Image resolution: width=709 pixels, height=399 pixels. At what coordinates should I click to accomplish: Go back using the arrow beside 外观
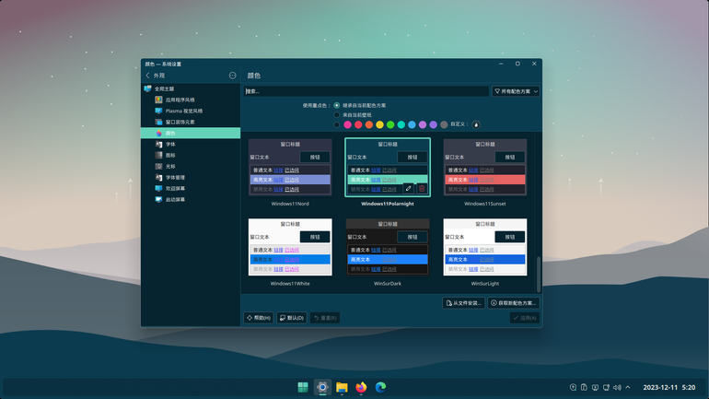tap(147, 76)
